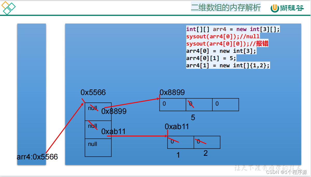
Task: Click the value "5" below the 0x8899 array
Action: click(193, 118)
